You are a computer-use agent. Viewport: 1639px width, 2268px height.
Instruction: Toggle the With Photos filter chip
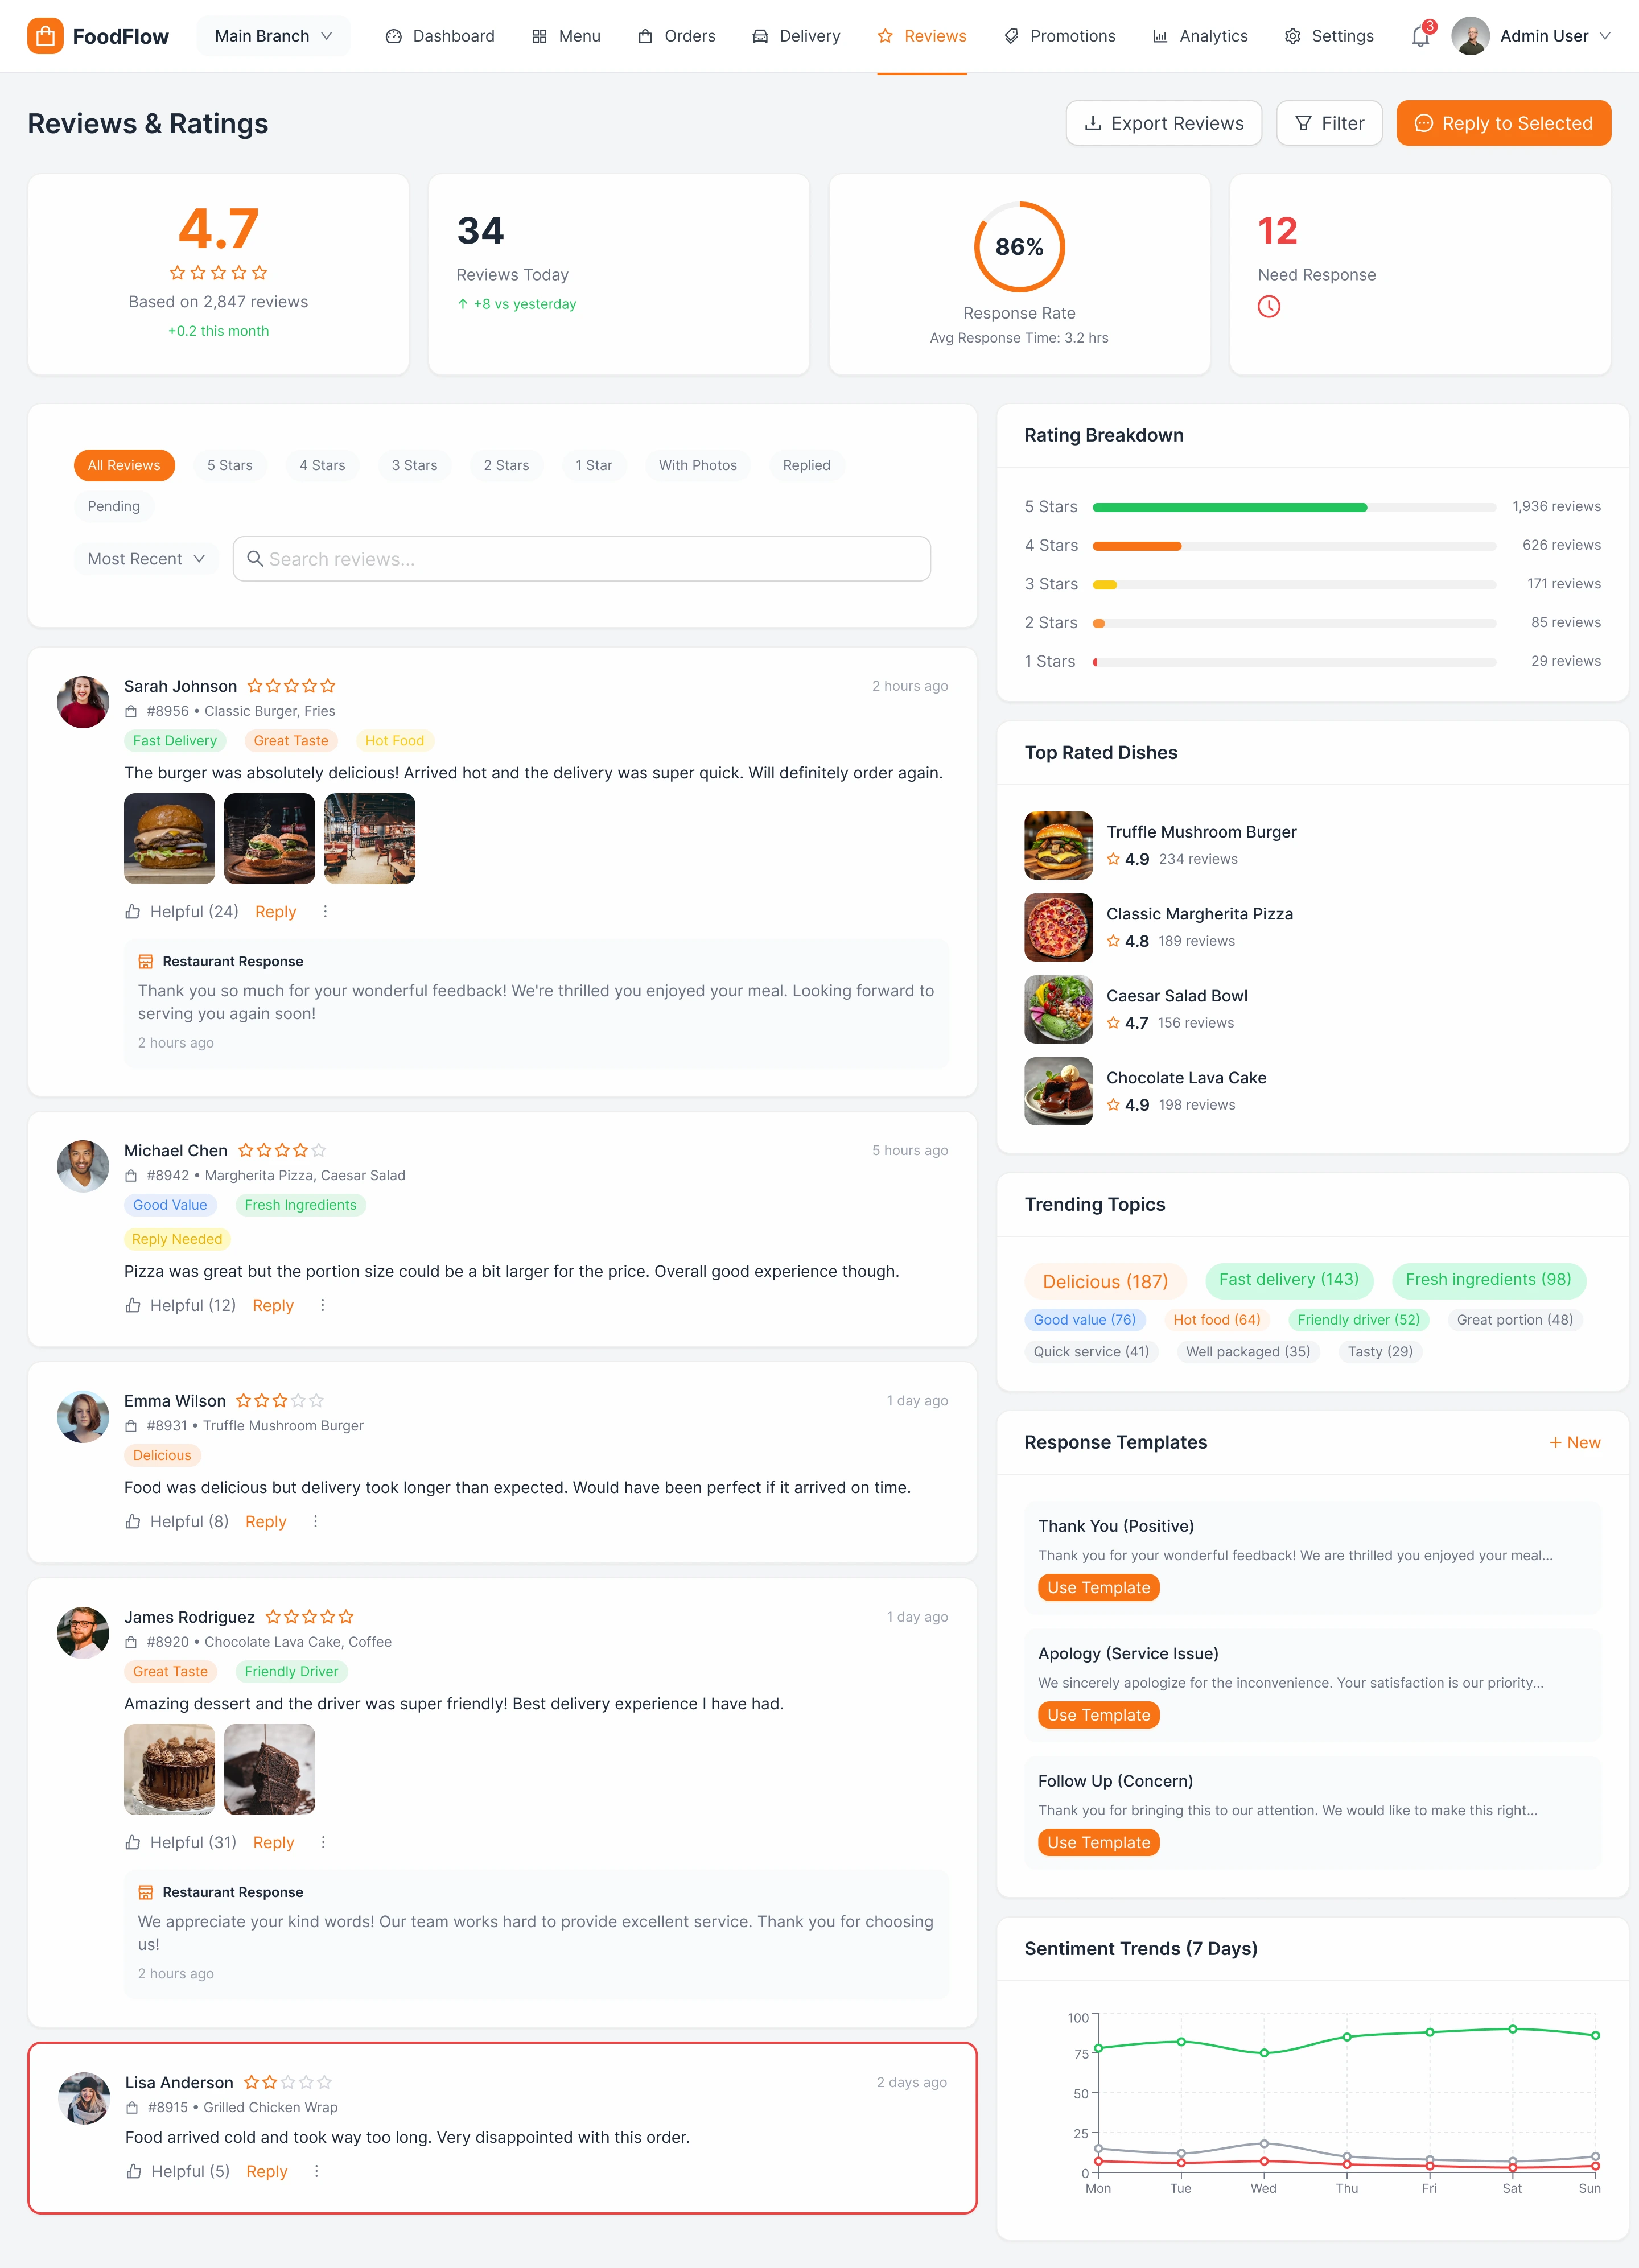point(697,465)
